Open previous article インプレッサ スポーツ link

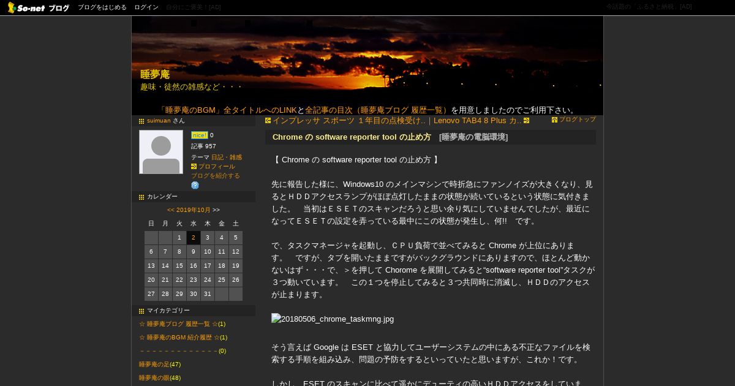click(x=349, y=121)
